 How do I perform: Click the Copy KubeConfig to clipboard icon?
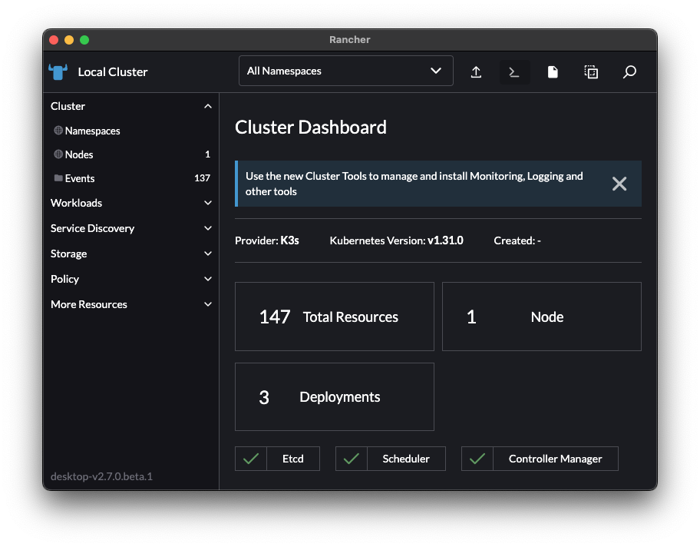(x=591, y=71)
